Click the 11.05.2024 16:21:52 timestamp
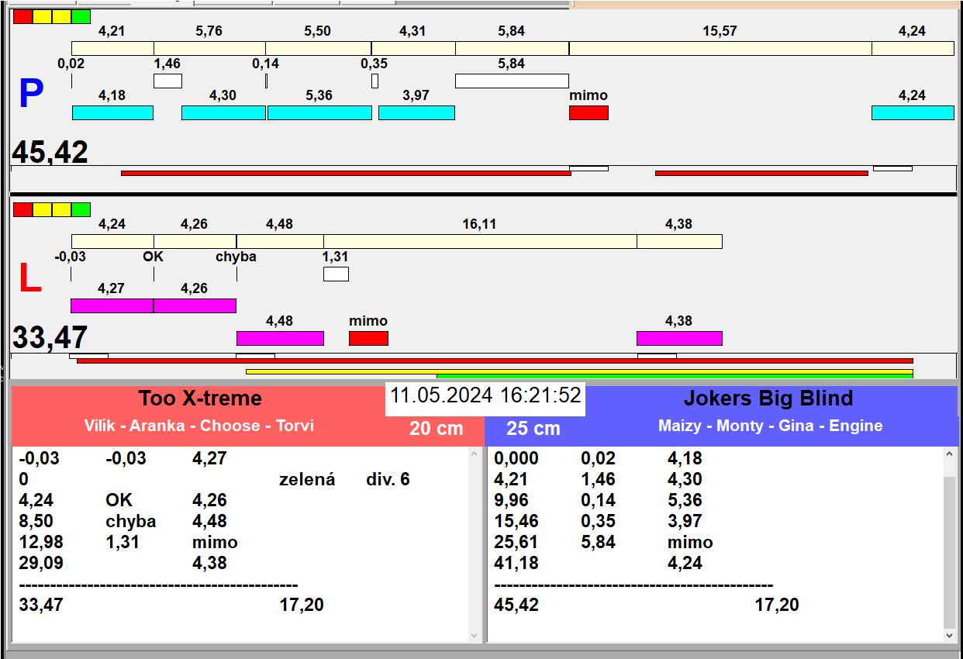 pyautogui.click(x=485, y=395)
